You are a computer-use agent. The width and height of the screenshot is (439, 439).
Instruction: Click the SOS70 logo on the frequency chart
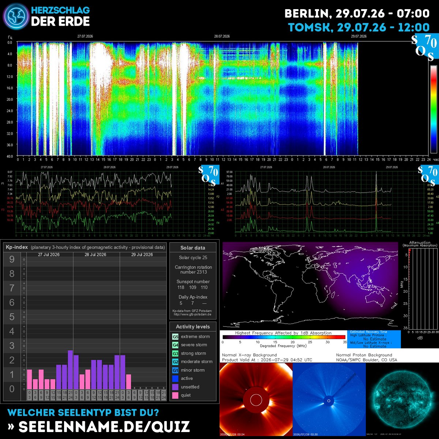tap(209, 175)
